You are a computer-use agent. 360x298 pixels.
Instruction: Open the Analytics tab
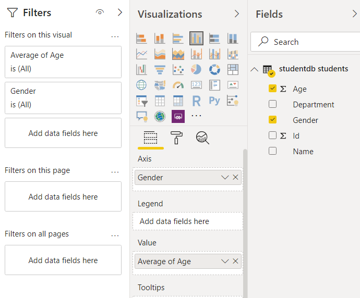202,138
